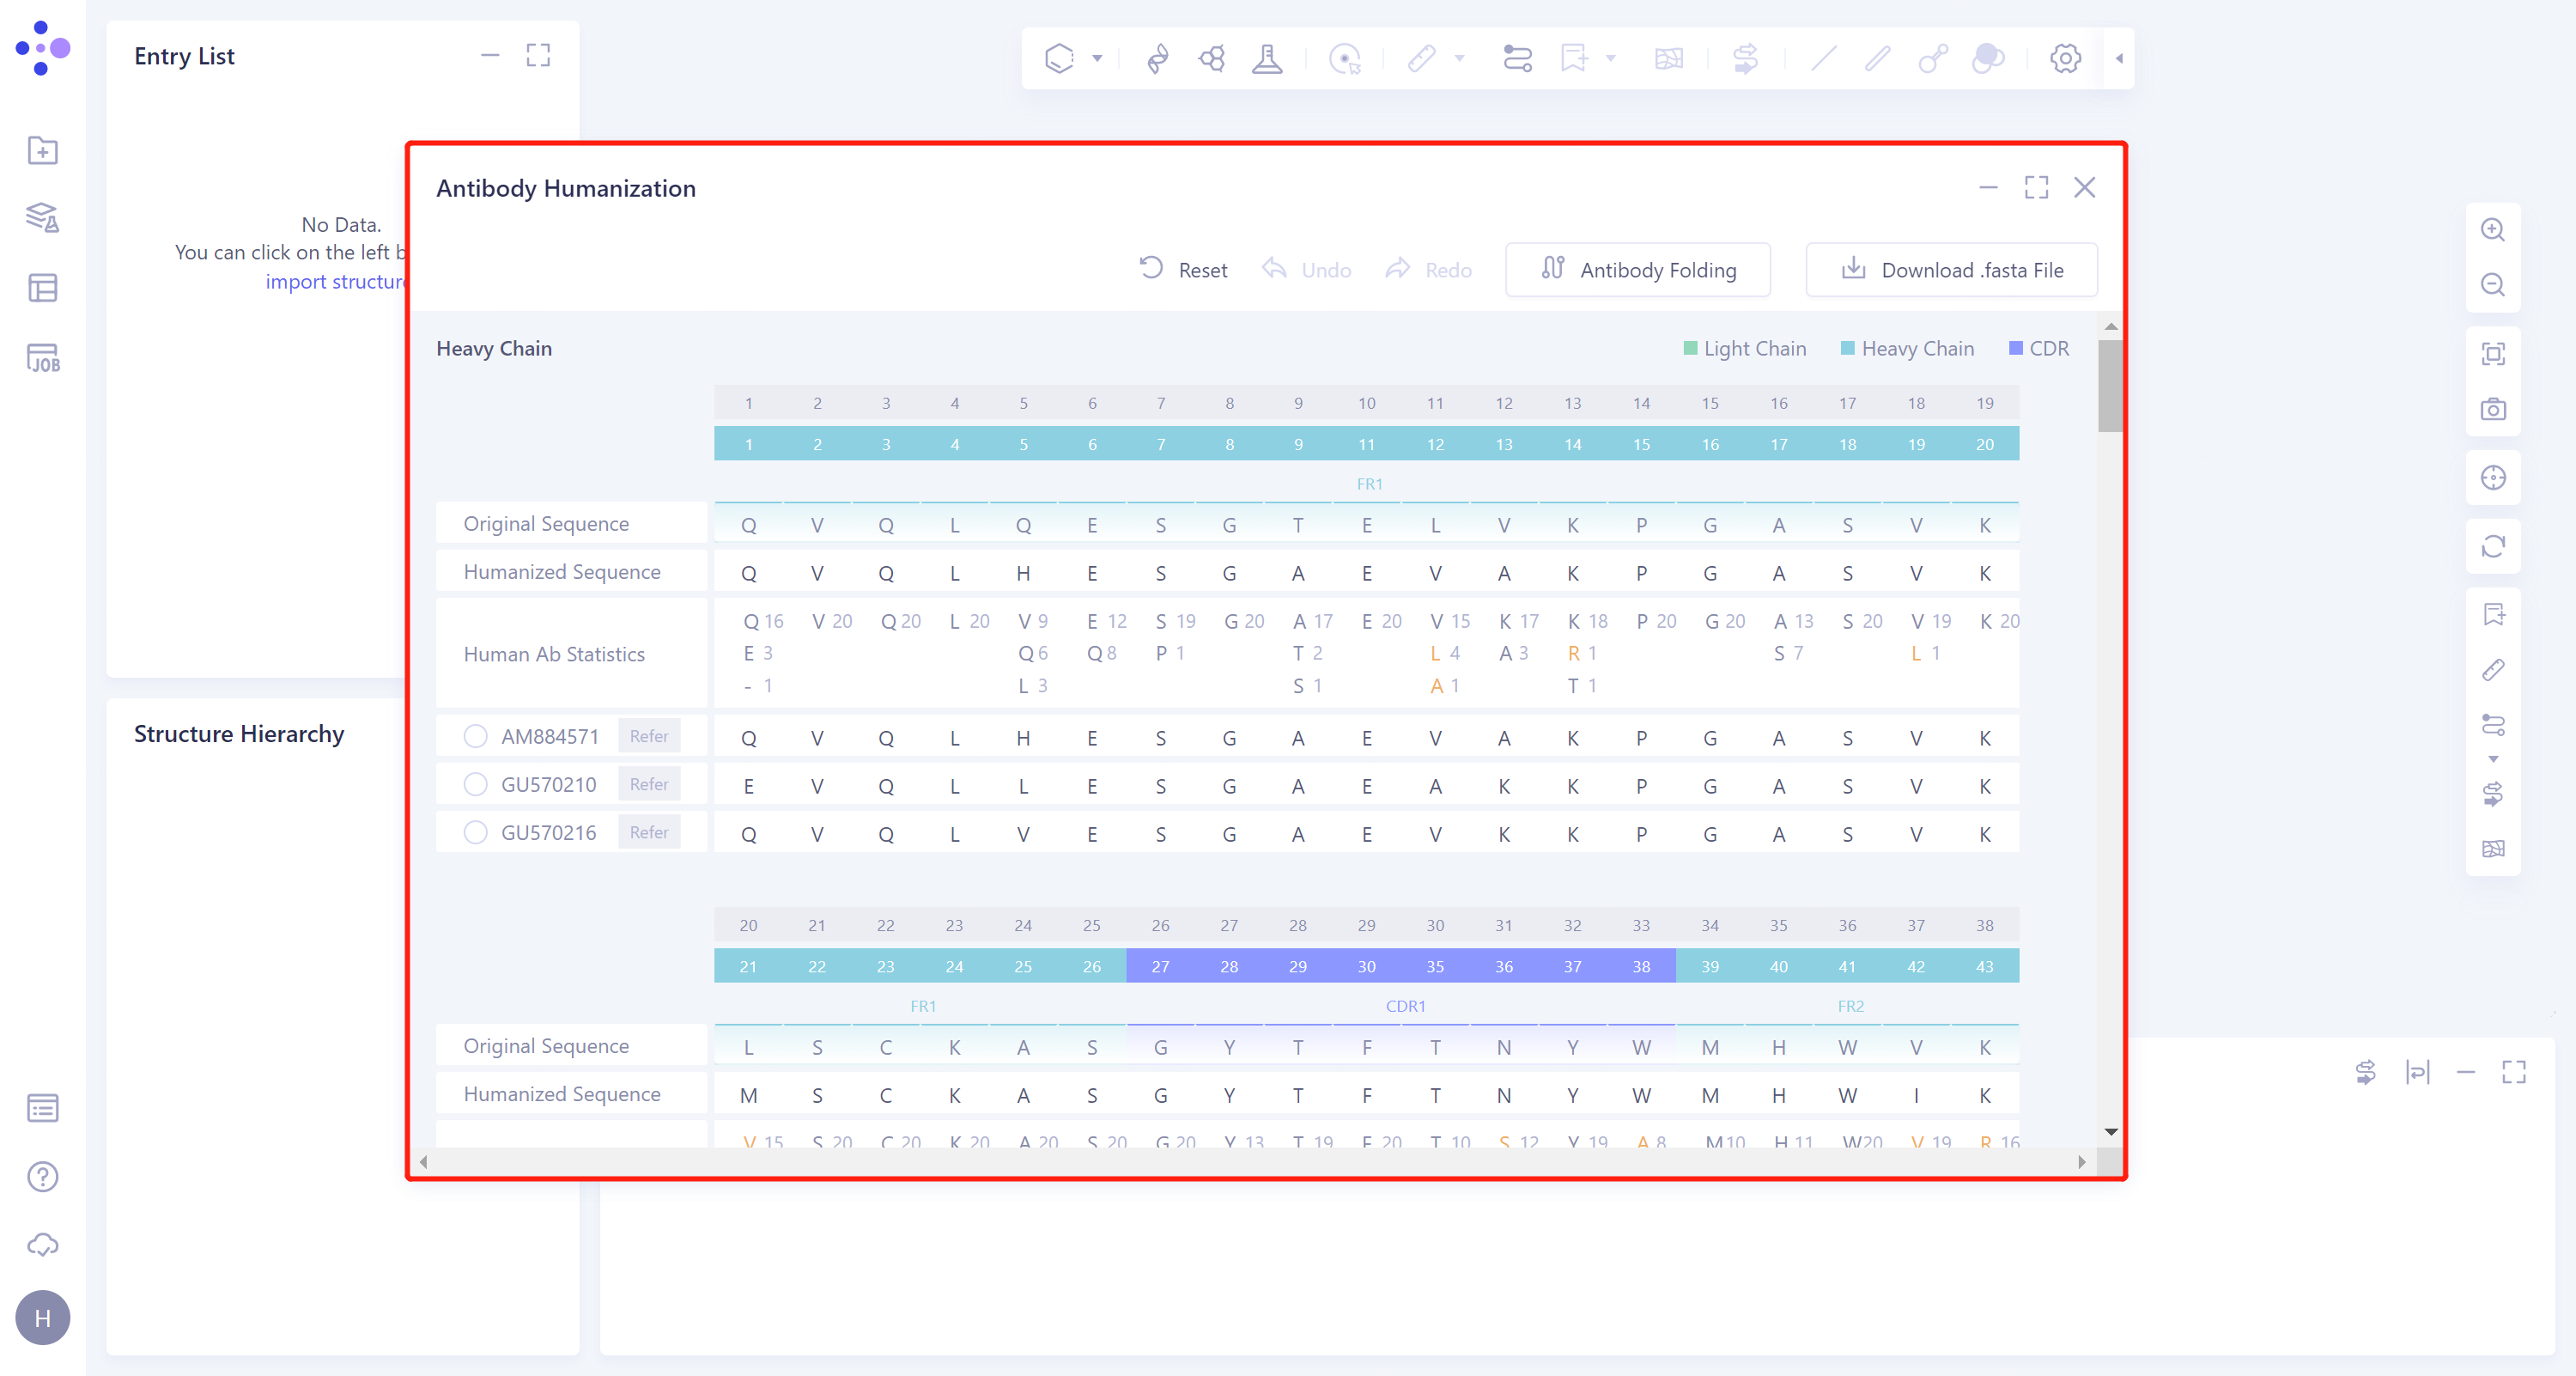2576x1376 pixels.
Task: Click the Reset option
Action: (x=1184, y=270)
